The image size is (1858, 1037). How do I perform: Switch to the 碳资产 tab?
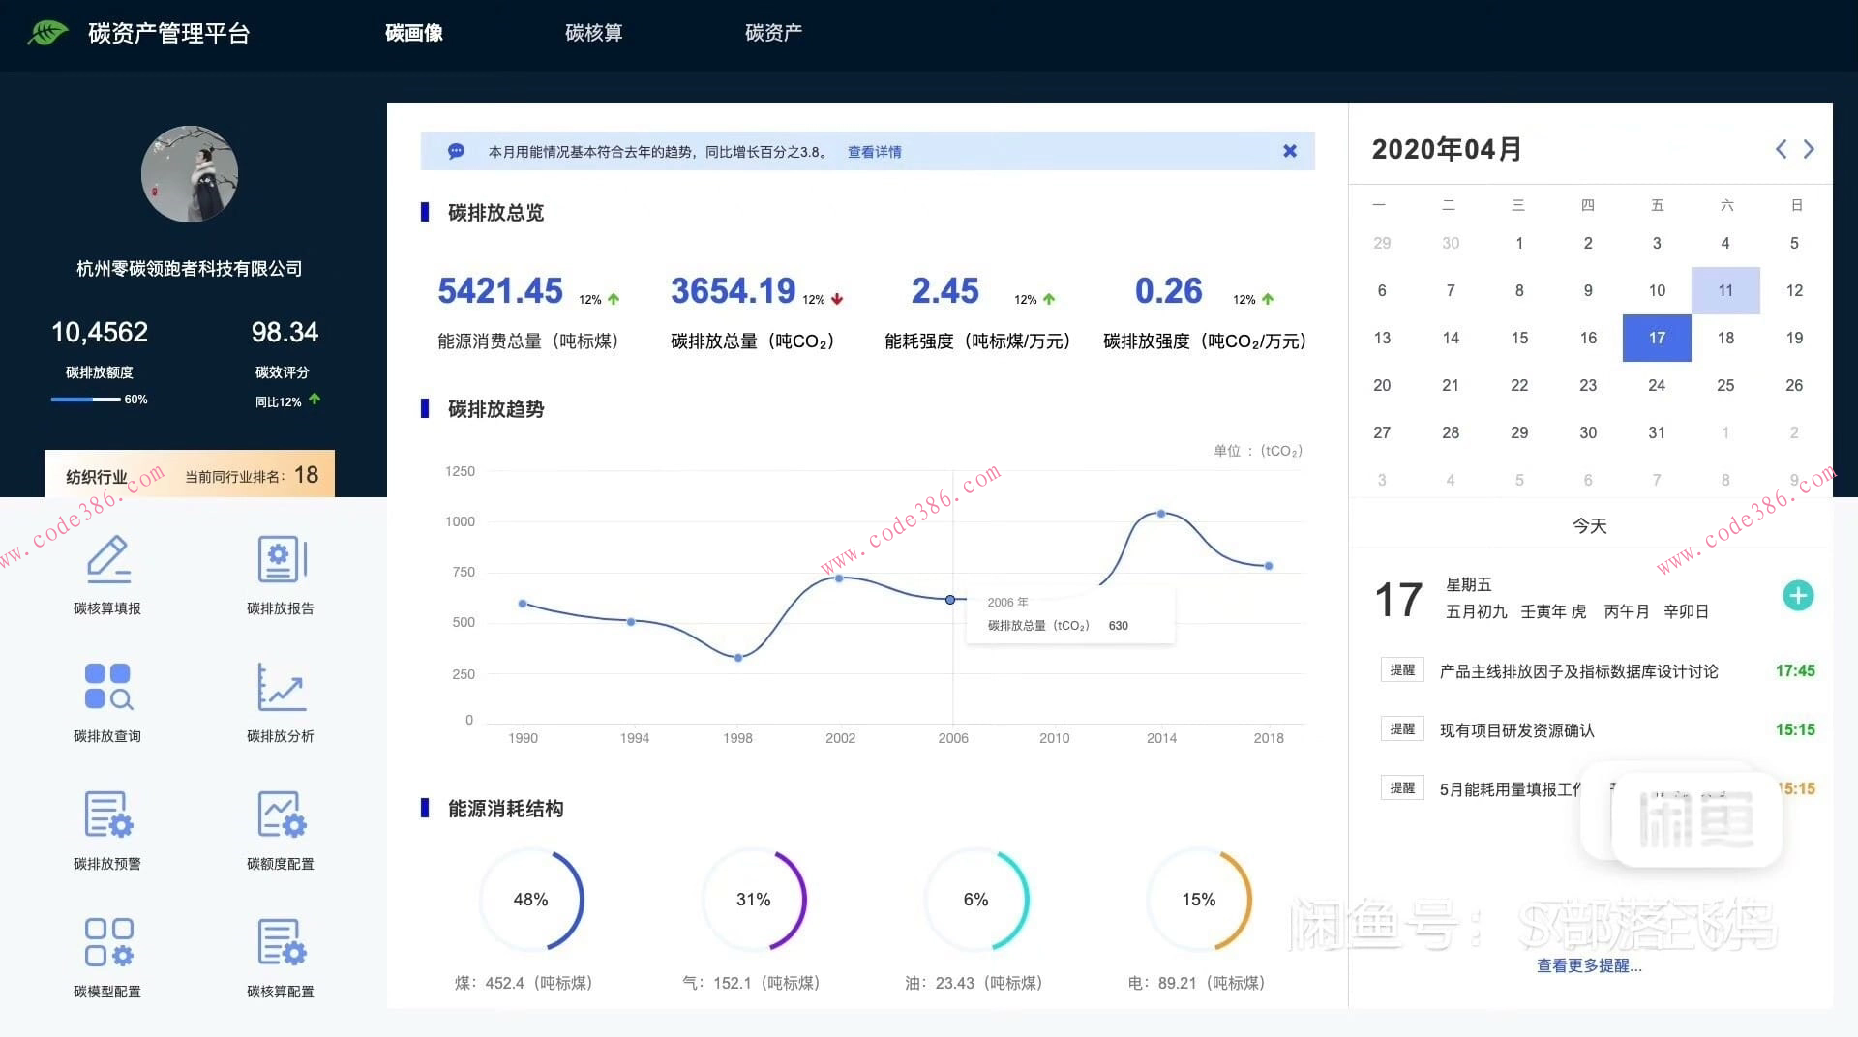click(772, 32)
